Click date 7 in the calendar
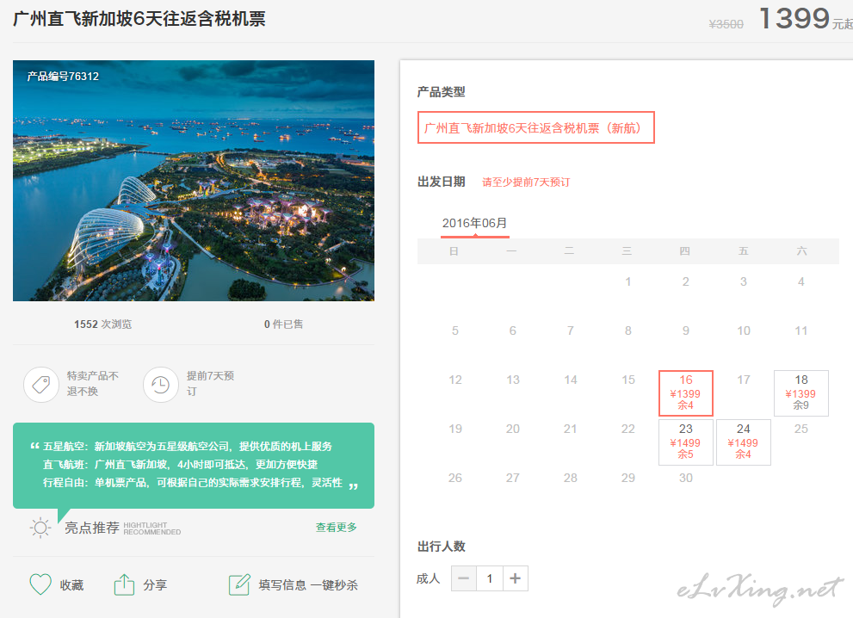The width and height of the screenshot is (853, 618). click(570, 331)
